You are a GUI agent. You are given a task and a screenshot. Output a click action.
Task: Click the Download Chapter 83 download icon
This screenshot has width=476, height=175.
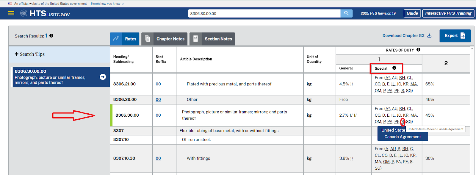tap(429, 36)
